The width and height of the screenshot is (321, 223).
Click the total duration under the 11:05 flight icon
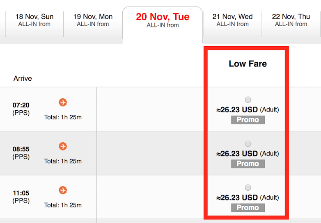[63, 205]
